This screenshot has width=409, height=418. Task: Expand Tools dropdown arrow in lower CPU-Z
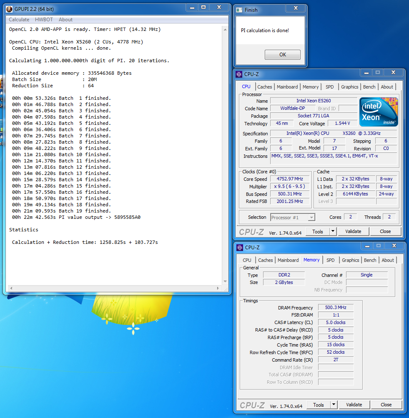coord(334,405)
